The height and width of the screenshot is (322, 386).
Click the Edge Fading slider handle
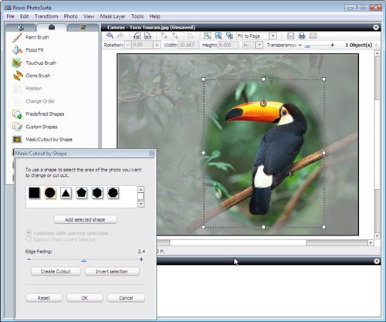click(x=83, y=260)
